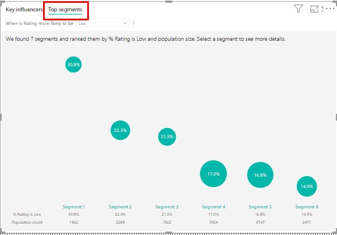Open the visual filter funnel icon

[298, 8]
